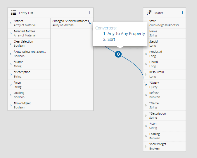197x158 pixels.
Task: Click the Selected Entities input port arrow
Action: point(11,33)
